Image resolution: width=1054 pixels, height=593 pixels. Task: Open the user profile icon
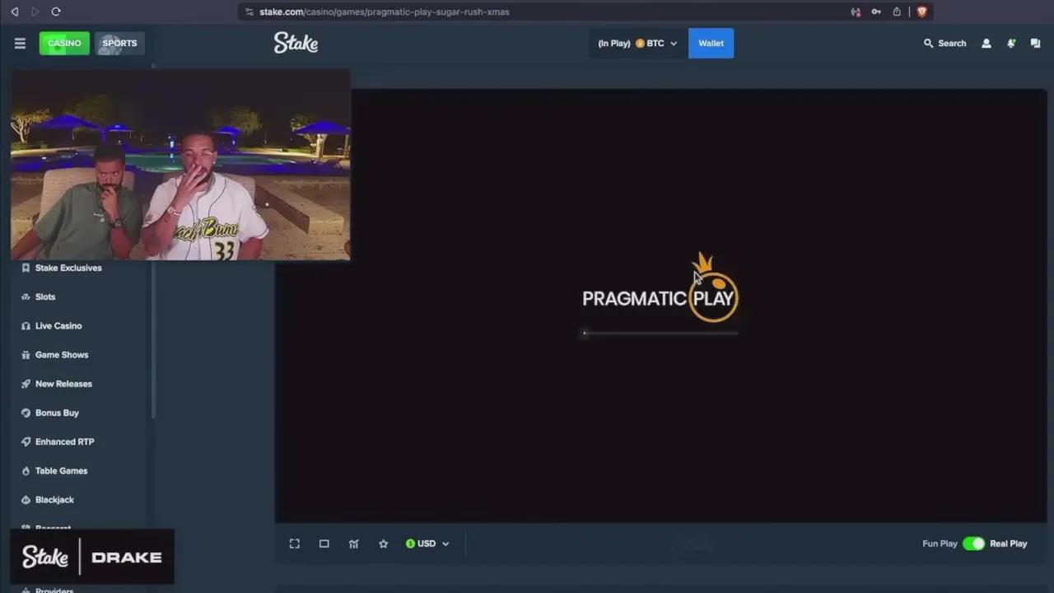986,44
